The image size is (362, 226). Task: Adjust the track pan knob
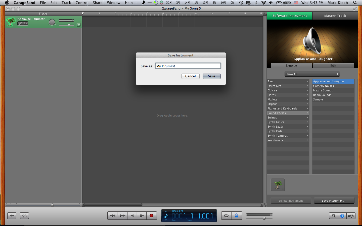pos(52,22)
